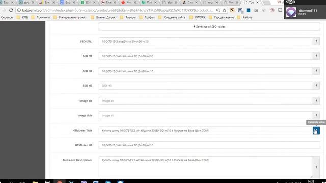Switch to the Гла browser tab

click(108, 2)
